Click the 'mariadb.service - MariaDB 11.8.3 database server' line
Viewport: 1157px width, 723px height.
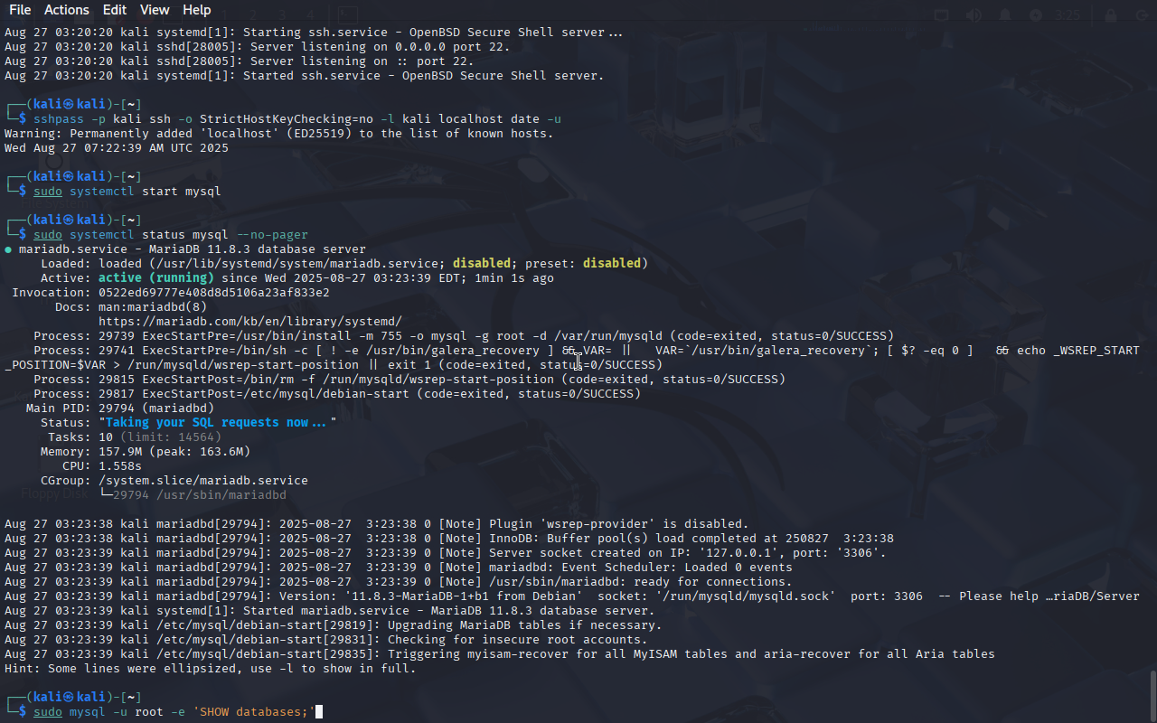tap(185, 249)
